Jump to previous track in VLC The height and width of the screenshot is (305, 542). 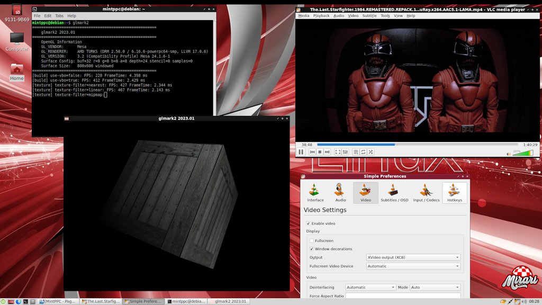(312, 152)
